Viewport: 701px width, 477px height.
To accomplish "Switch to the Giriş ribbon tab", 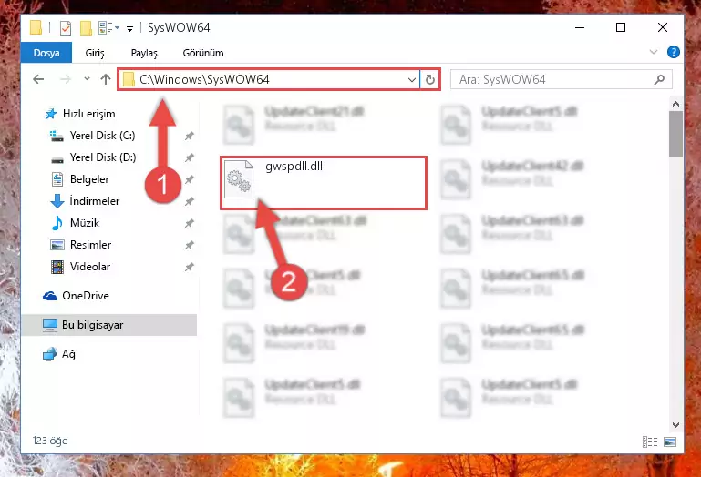I will 95,53.
